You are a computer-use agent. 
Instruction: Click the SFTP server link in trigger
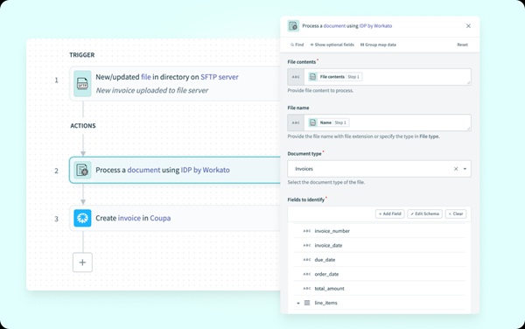coord(220,77)
